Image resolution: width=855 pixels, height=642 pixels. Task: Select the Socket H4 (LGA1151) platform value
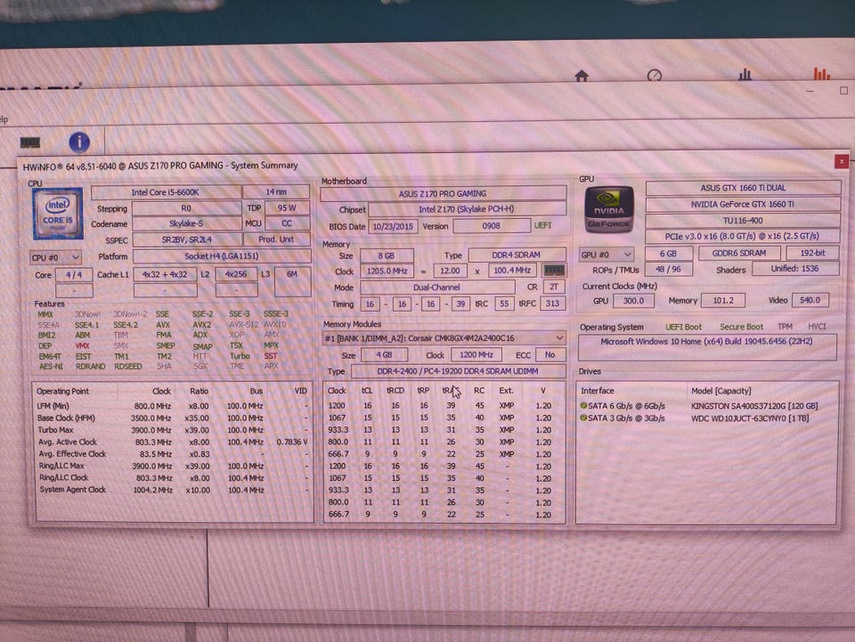[x=222, y=256]
